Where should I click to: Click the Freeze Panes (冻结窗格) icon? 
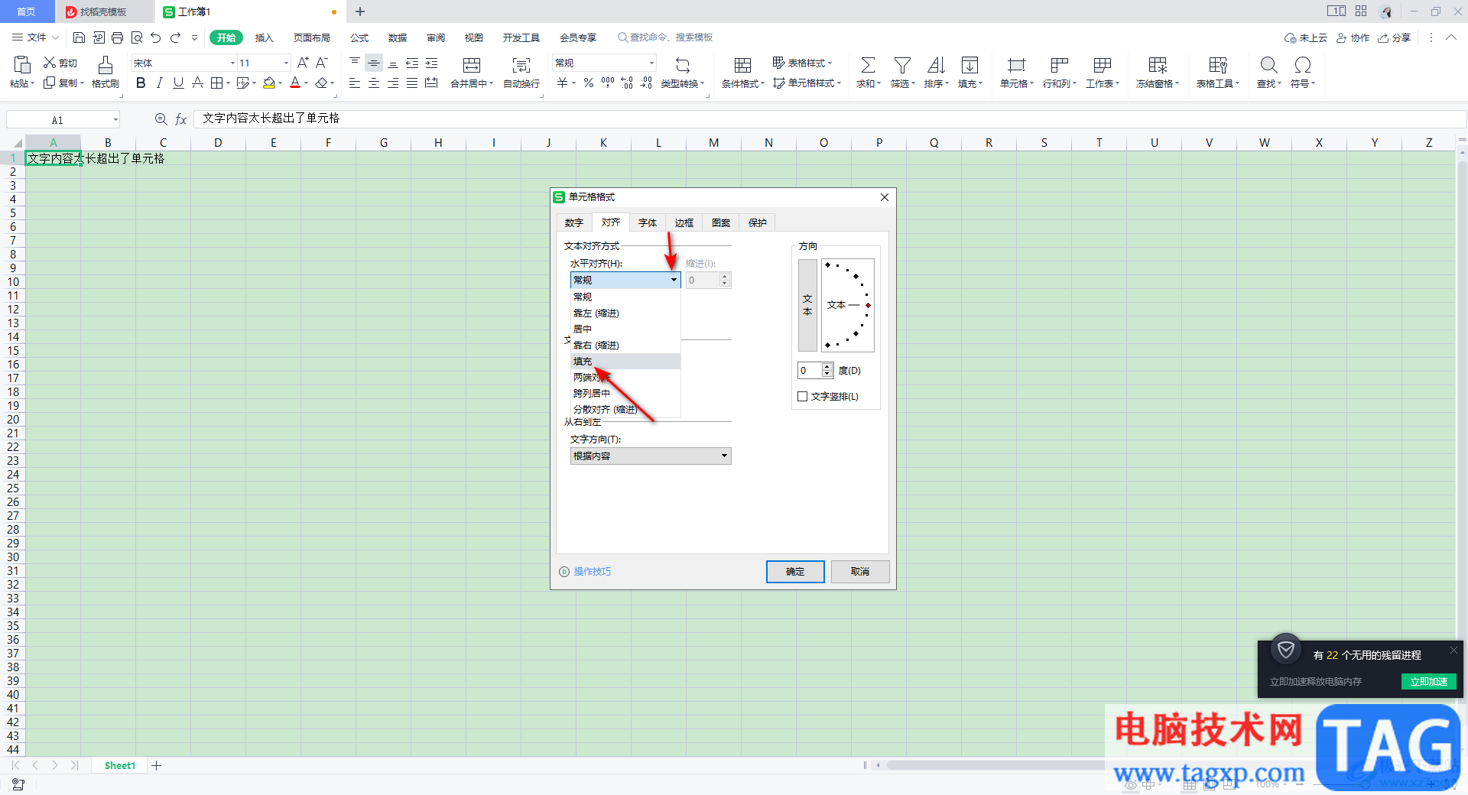click(1158, 65)
